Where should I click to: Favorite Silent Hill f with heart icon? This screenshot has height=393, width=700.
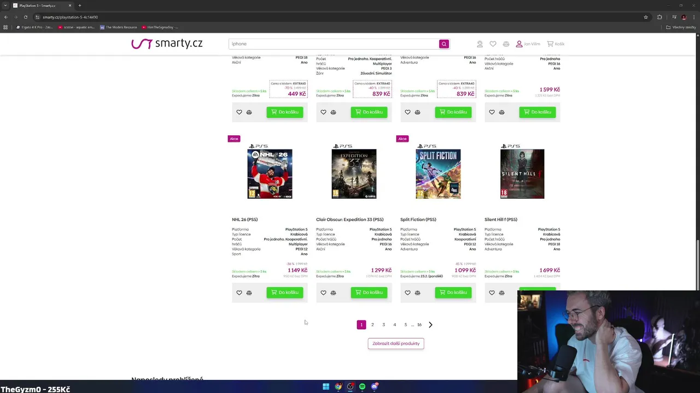tap(492, 293)
